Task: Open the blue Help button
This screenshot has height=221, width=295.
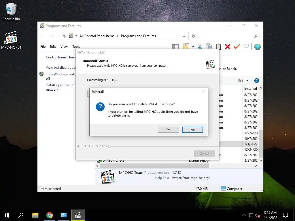Action: coord(256,81)
